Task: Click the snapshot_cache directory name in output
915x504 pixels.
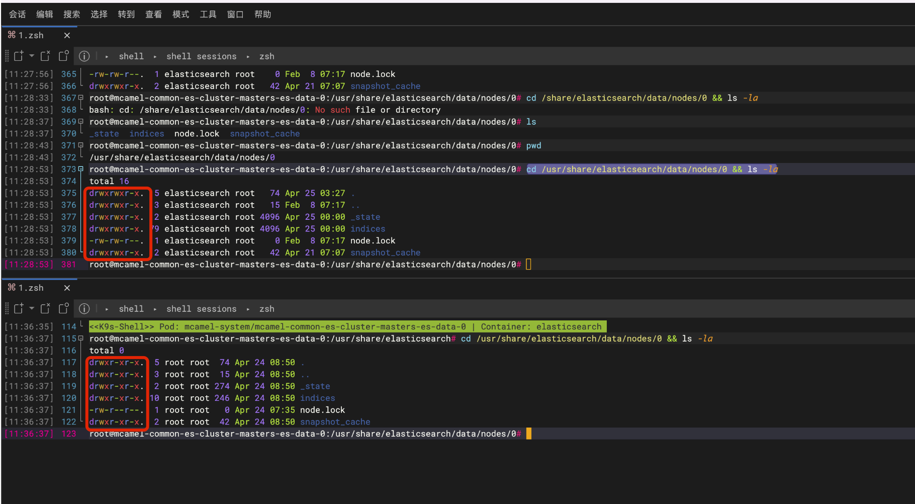Action: click(x=385, y=252)
